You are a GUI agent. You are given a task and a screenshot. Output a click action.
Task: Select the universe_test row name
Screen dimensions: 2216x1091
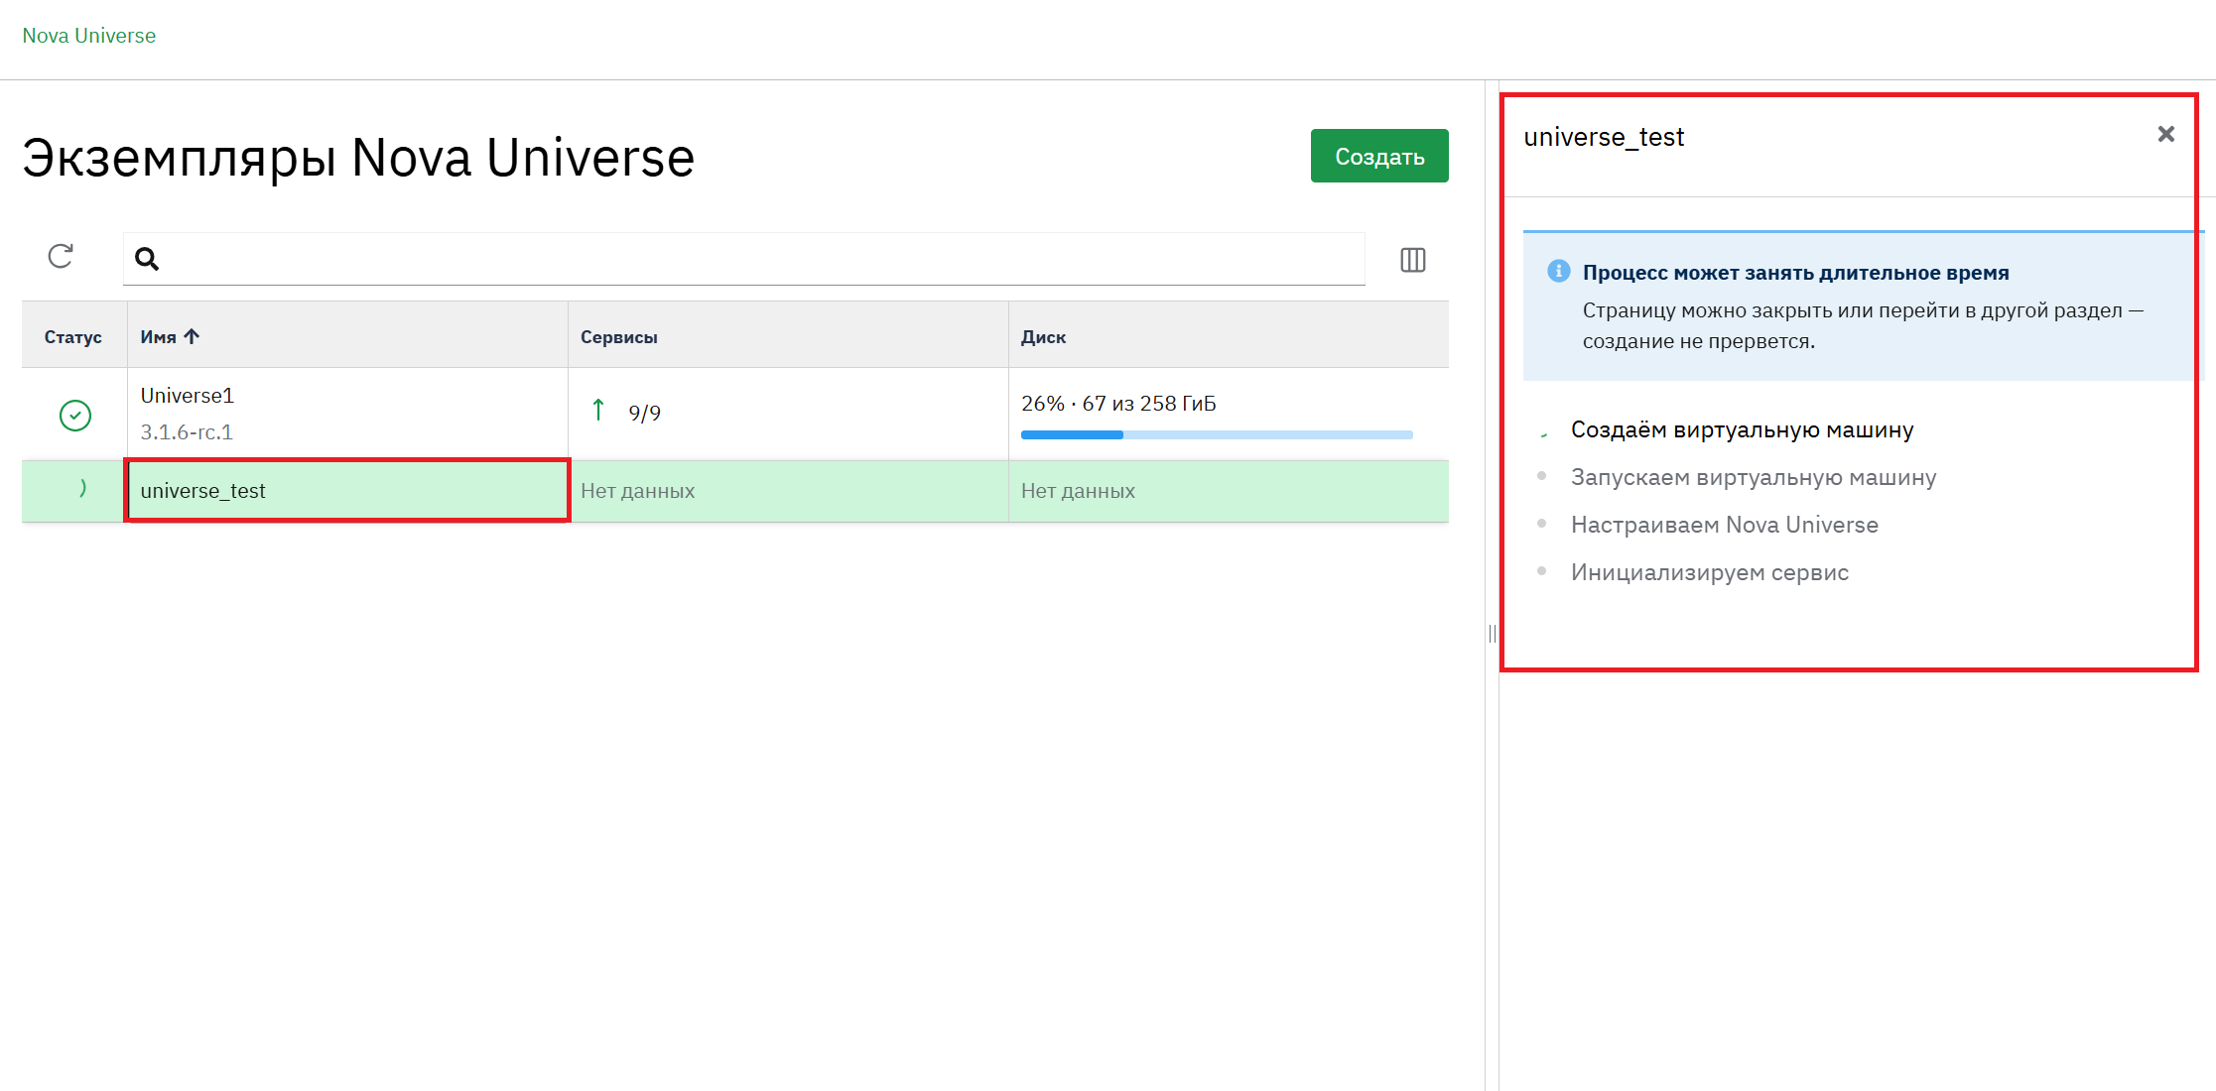[202, 491]
